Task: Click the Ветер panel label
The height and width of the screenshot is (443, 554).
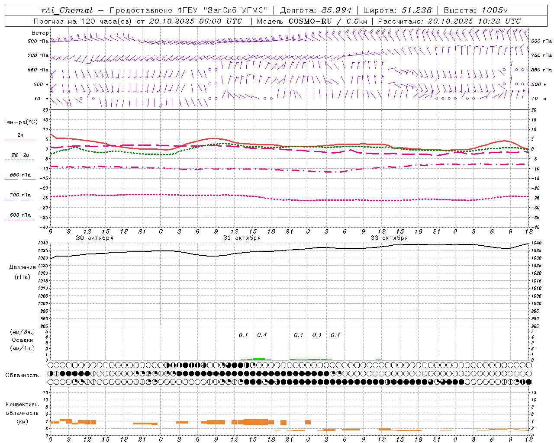Action: click(40, 33)
